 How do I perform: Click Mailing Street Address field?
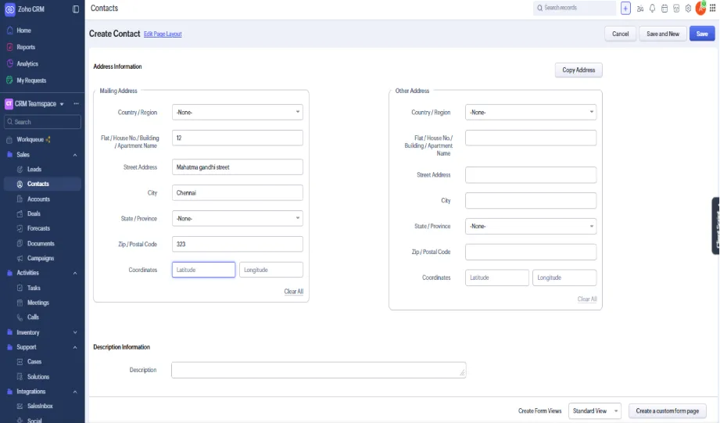[x=238, y=167]
